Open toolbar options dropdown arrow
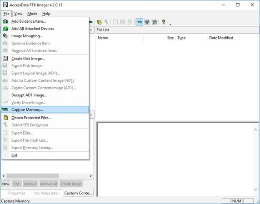The height and width of the screenshot is (204, 260). tap(170, 24)
